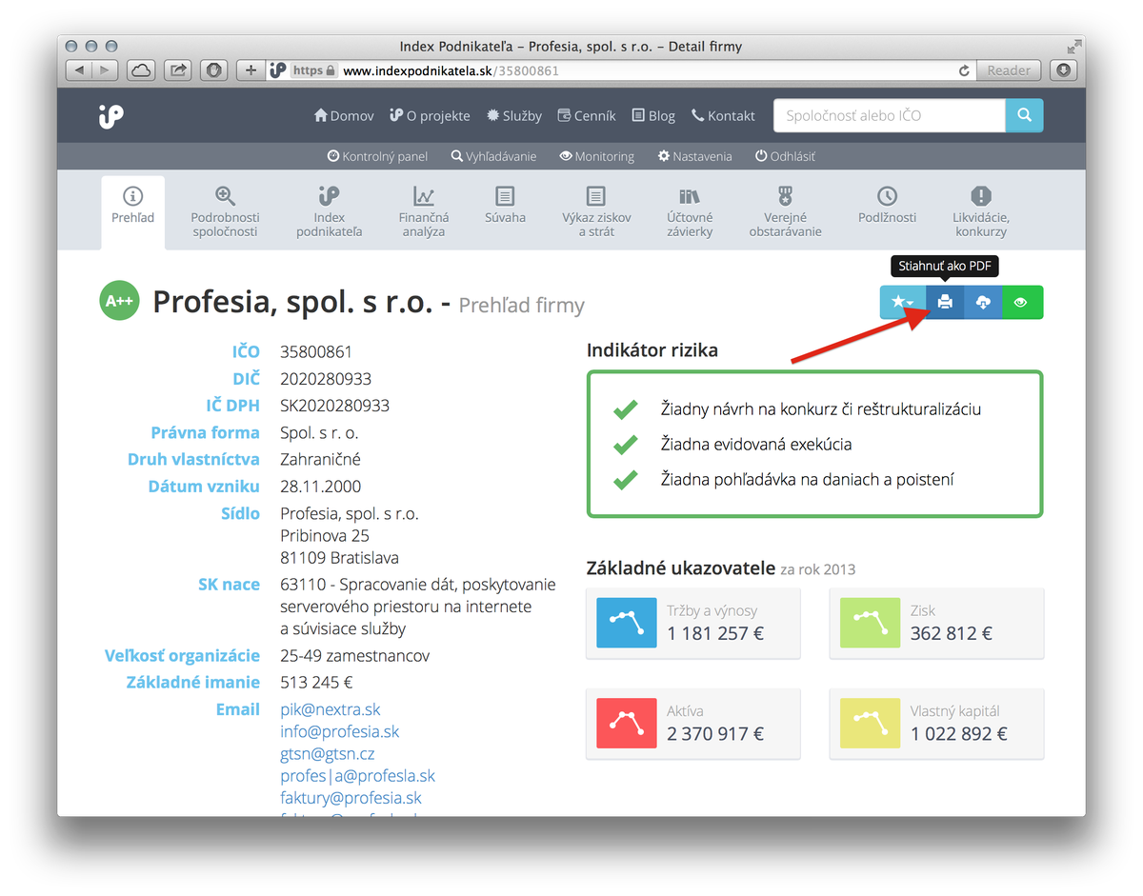Viewport: 1143px width, 896px height.
Task: Click the 25-49 zamestnancov text
Action: click(x=354, y=656)
